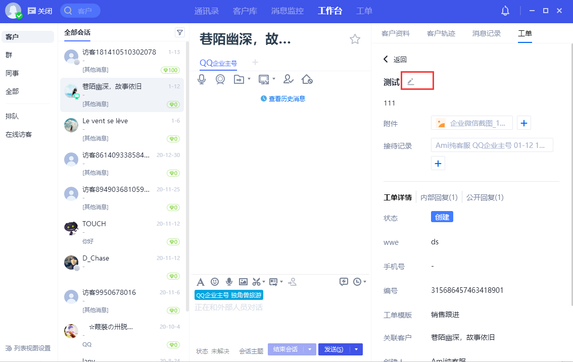
Task: Open the 客户轨迹 tab
Action: pyautogui.click(x=441, y=34)
